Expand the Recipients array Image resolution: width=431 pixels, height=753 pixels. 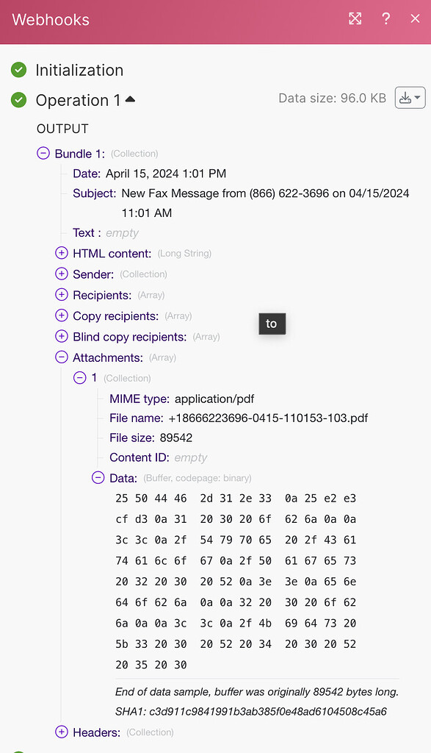[x=61, y=294]
